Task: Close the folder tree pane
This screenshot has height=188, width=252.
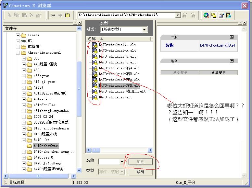Action: 80,23
